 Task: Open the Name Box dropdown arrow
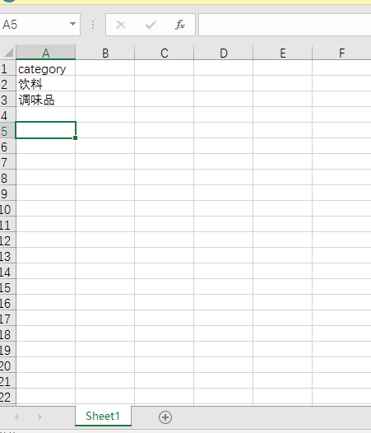[72, 24]
